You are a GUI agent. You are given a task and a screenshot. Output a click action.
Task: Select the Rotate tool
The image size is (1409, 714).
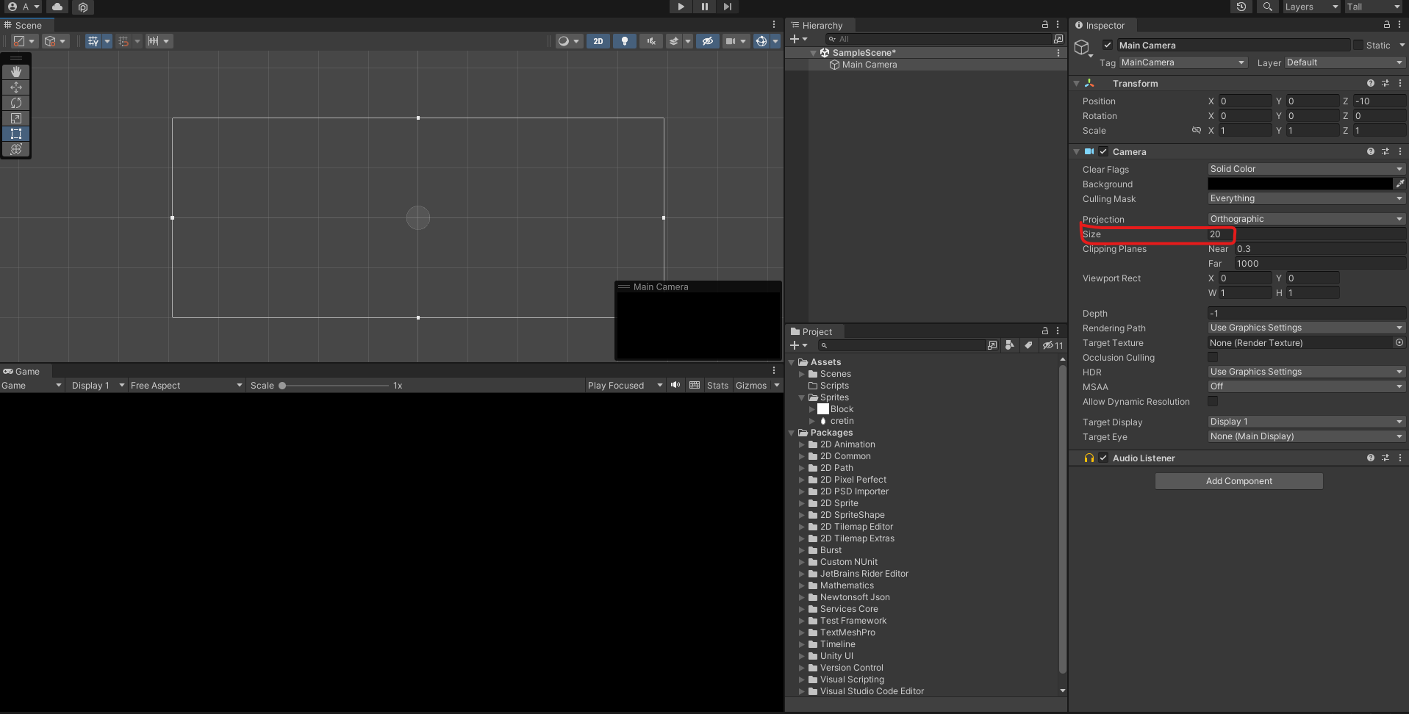point(16,103)
